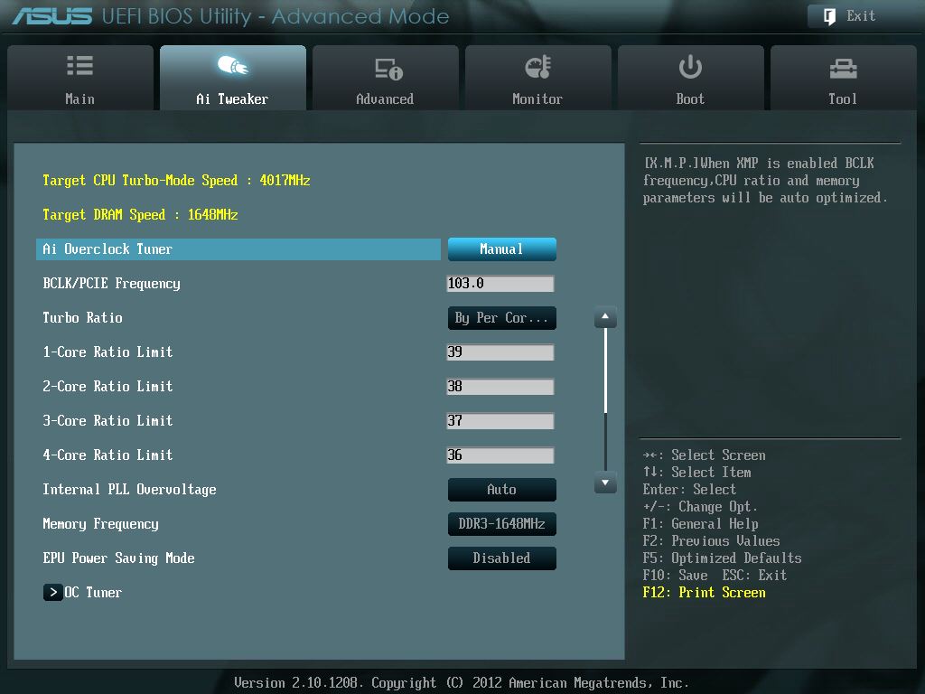The width and height of the screenshot is (925, 694).
Task: Switch to the Monitor tab
Action: click(x=538, y=78)
